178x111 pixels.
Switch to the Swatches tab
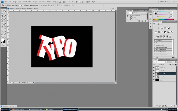pos(161,9)
